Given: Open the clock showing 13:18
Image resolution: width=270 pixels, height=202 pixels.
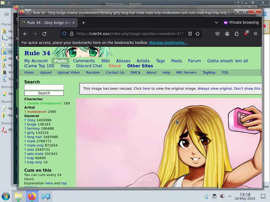Looking at the screenshot, I should pyautogui.click(x=245, y=196).
